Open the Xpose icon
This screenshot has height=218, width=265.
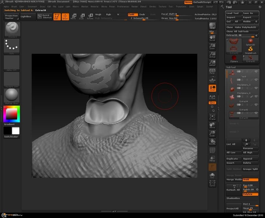(x=212, y=183)
